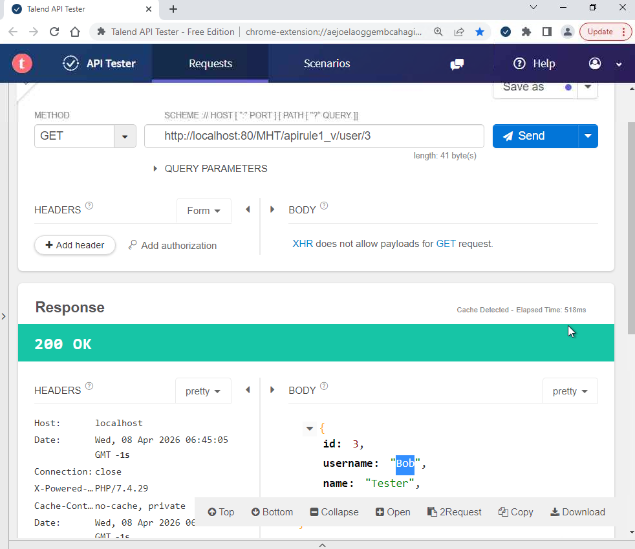Collapse request headers pane left arrow

point(248,210)
